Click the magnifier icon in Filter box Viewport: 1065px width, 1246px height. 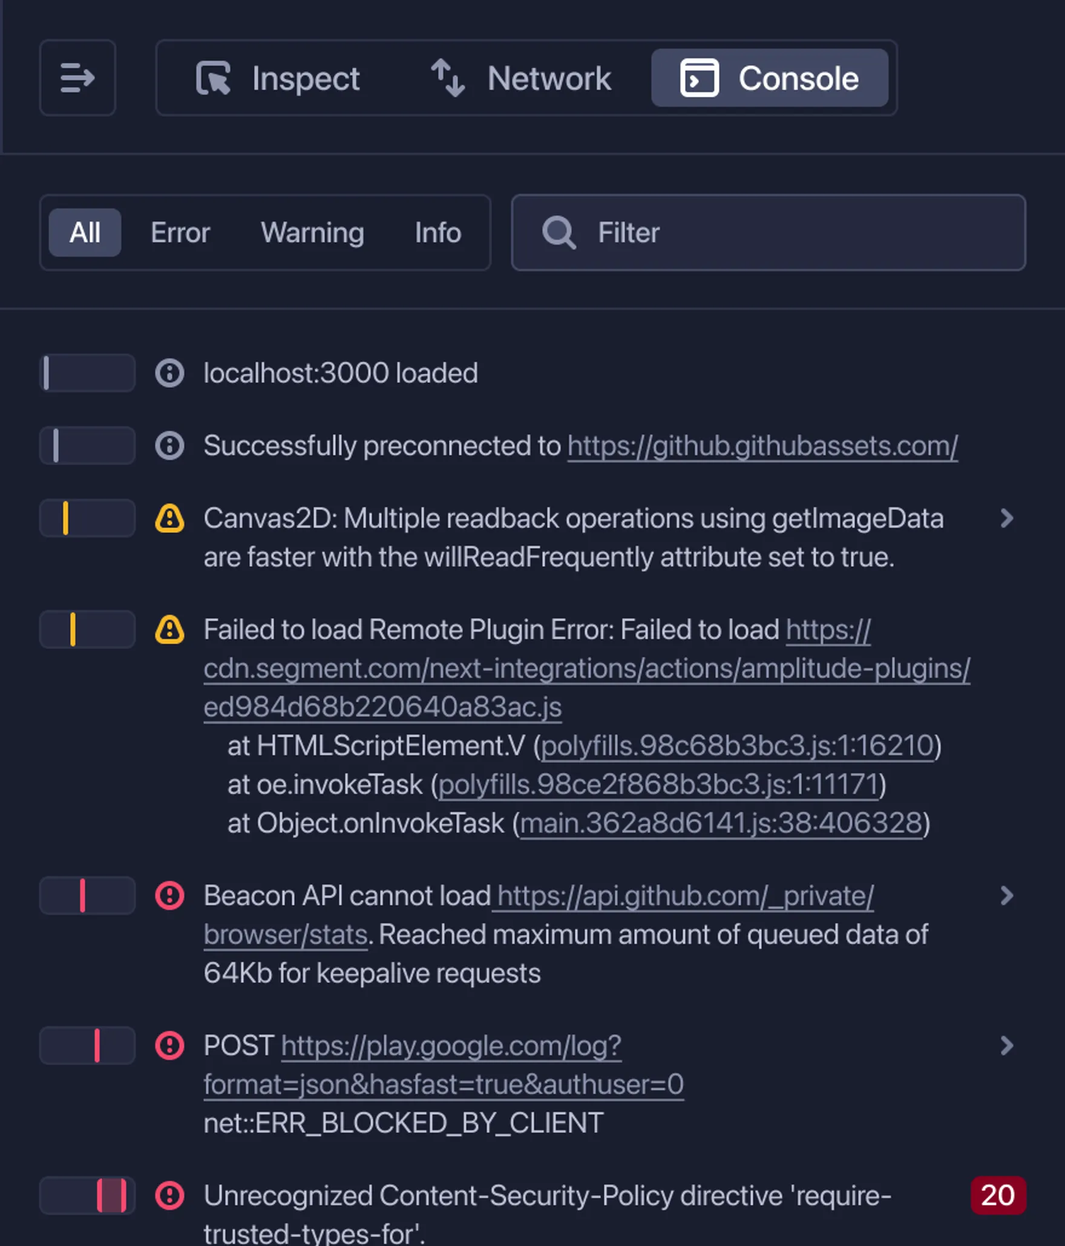[558, 233]
